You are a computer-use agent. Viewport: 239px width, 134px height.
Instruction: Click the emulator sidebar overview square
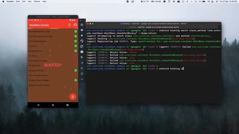click(x=82, y=74)
